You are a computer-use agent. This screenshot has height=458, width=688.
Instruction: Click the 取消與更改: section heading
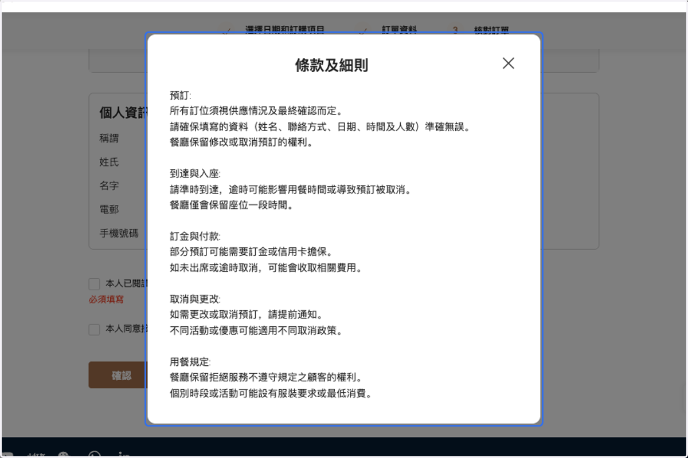coord(195,299)
